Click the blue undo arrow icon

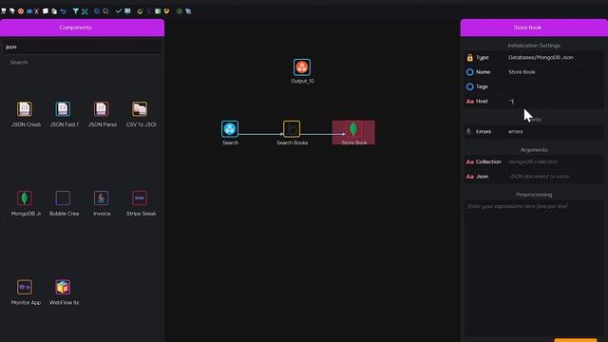[64, 11]
